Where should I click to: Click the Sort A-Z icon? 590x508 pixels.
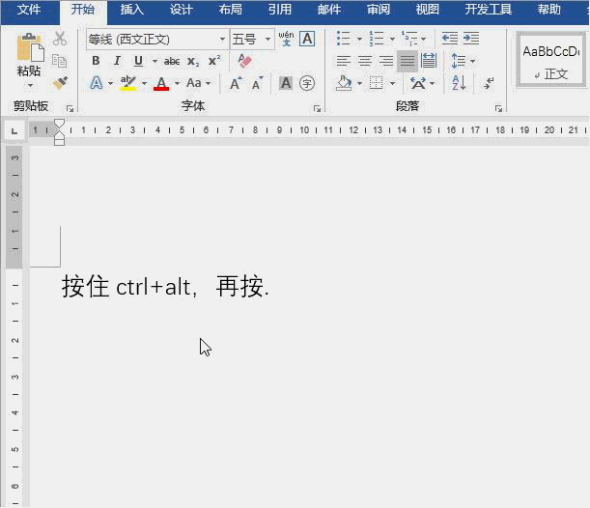click(x=459, y=83)
